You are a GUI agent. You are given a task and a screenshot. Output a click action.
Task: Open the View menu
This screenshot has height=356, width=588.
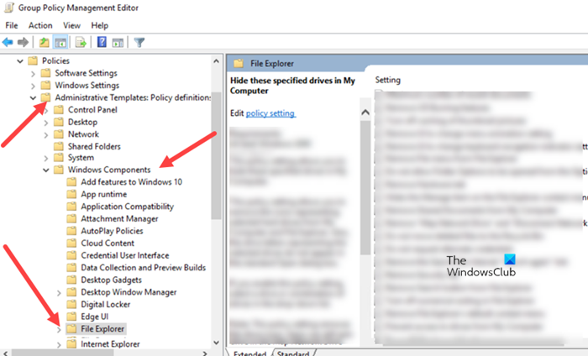coord(71,25)
